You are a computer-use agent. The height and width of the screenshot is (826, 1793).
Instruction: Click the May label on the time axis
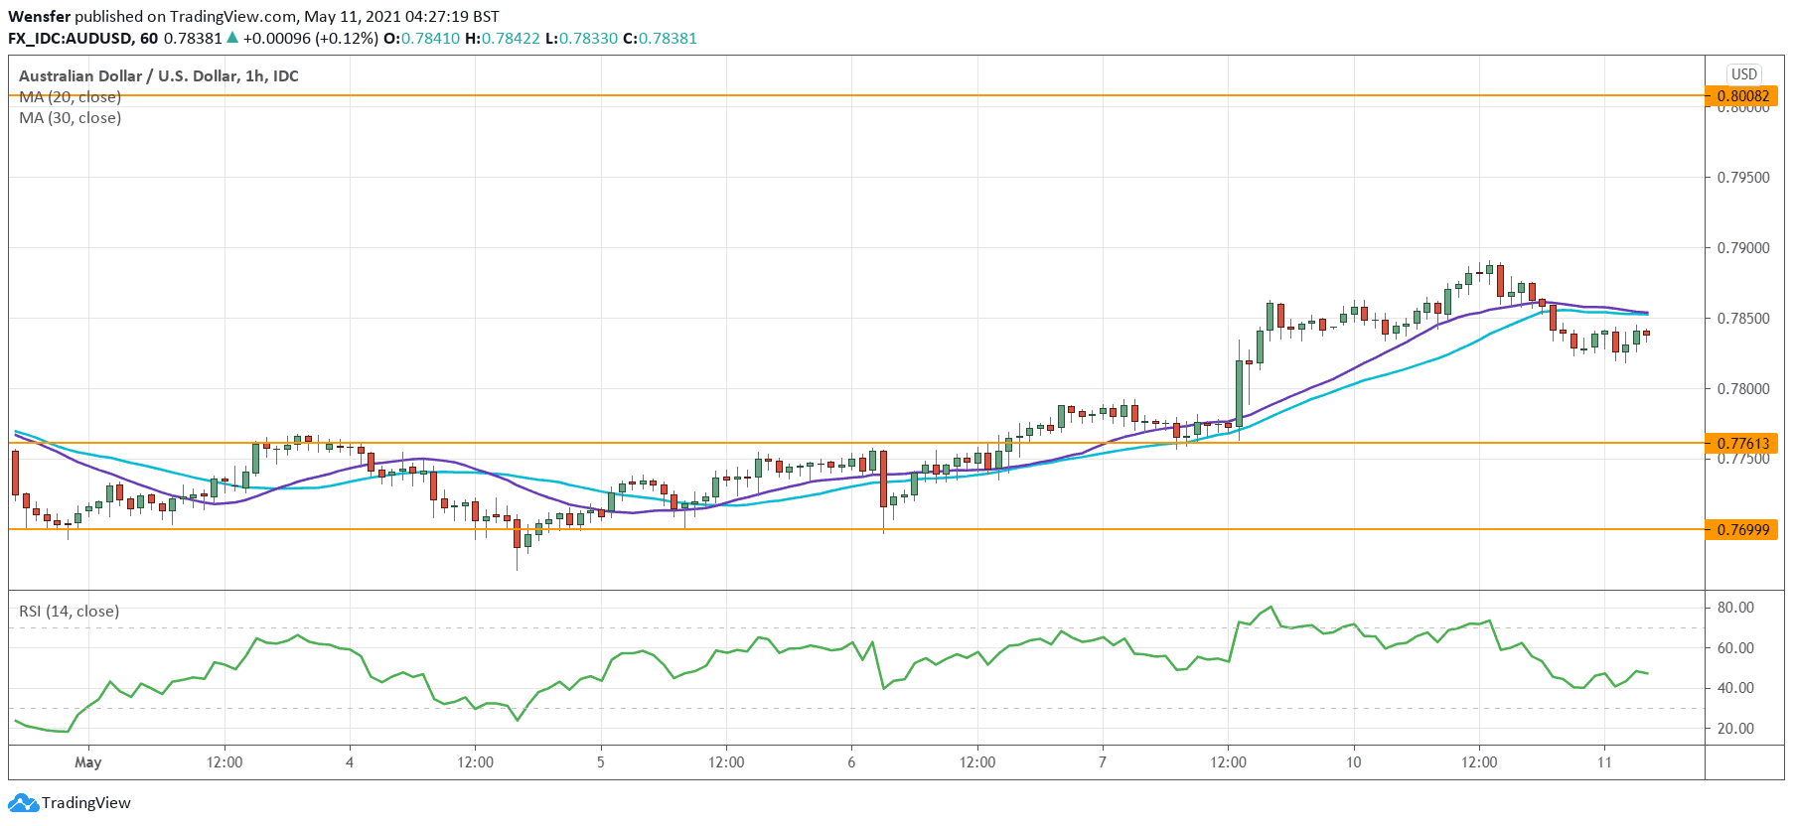(x=88, y=762)
